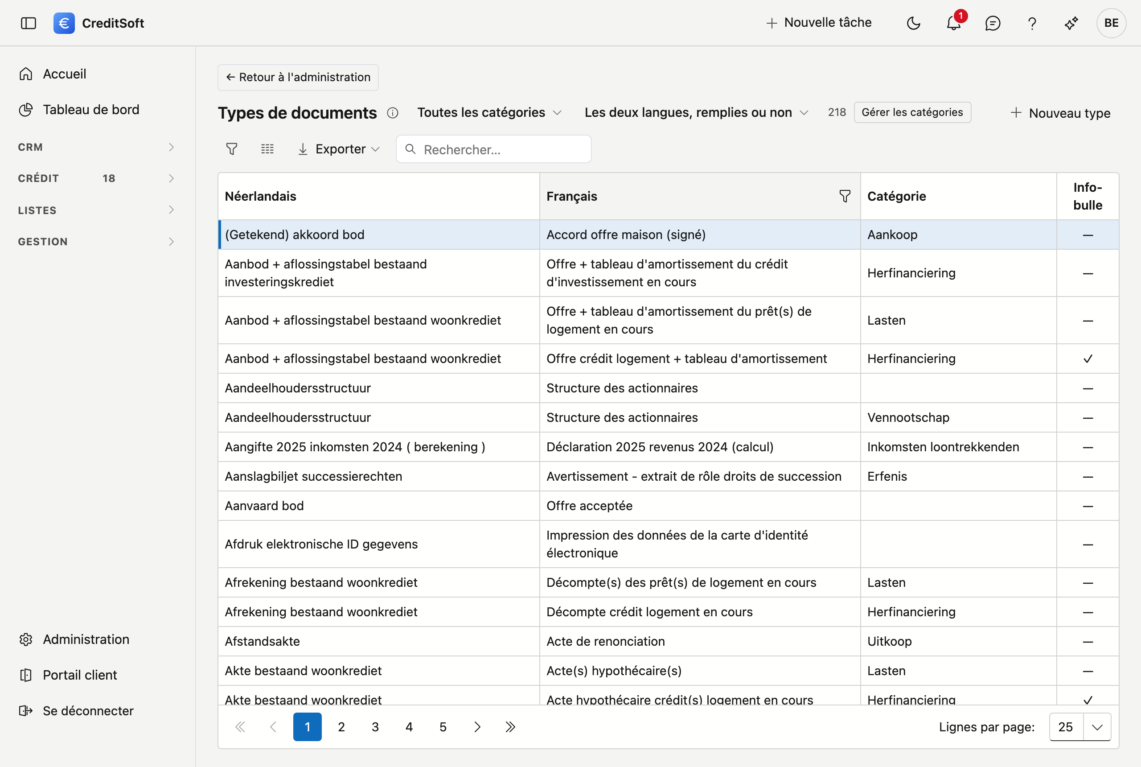Click the Rechercher search field
Viewport: 1141px width, 767px height.
tap(494, 149)
